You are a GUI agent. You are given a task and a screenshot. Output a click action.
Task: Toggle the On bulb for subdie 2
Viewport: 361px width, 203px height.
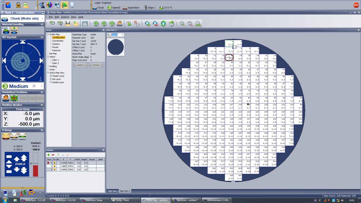(54, 169)
